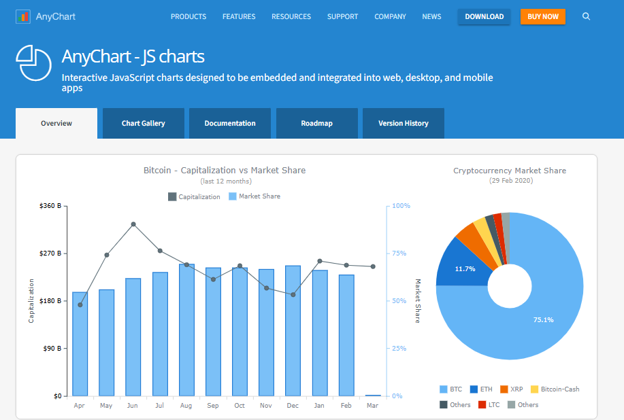Click the Buy Now button

542,16
